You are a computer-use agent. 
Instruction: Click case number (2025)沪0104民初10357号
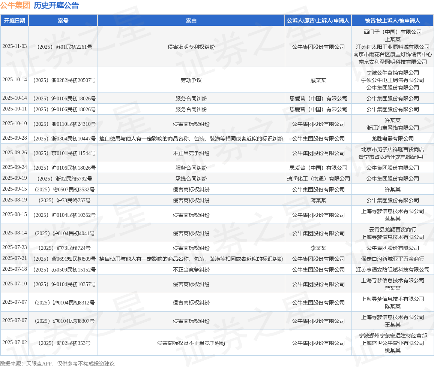point(65,284)
